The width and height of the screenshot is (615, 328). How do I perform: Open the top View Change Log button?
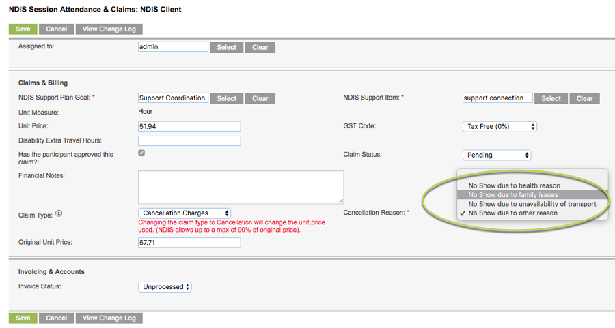click(x=109, y=29)
